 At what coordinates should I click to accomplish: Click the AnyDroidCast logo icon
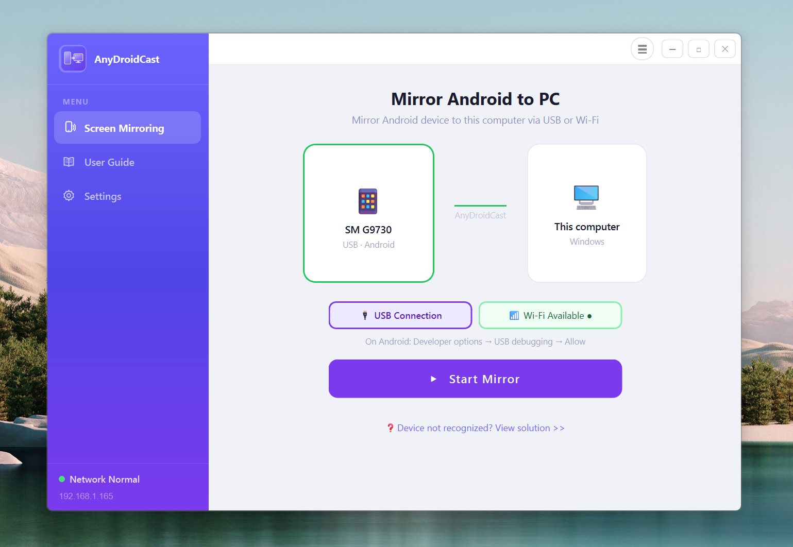pyautogui.click(x=73, y=59)
